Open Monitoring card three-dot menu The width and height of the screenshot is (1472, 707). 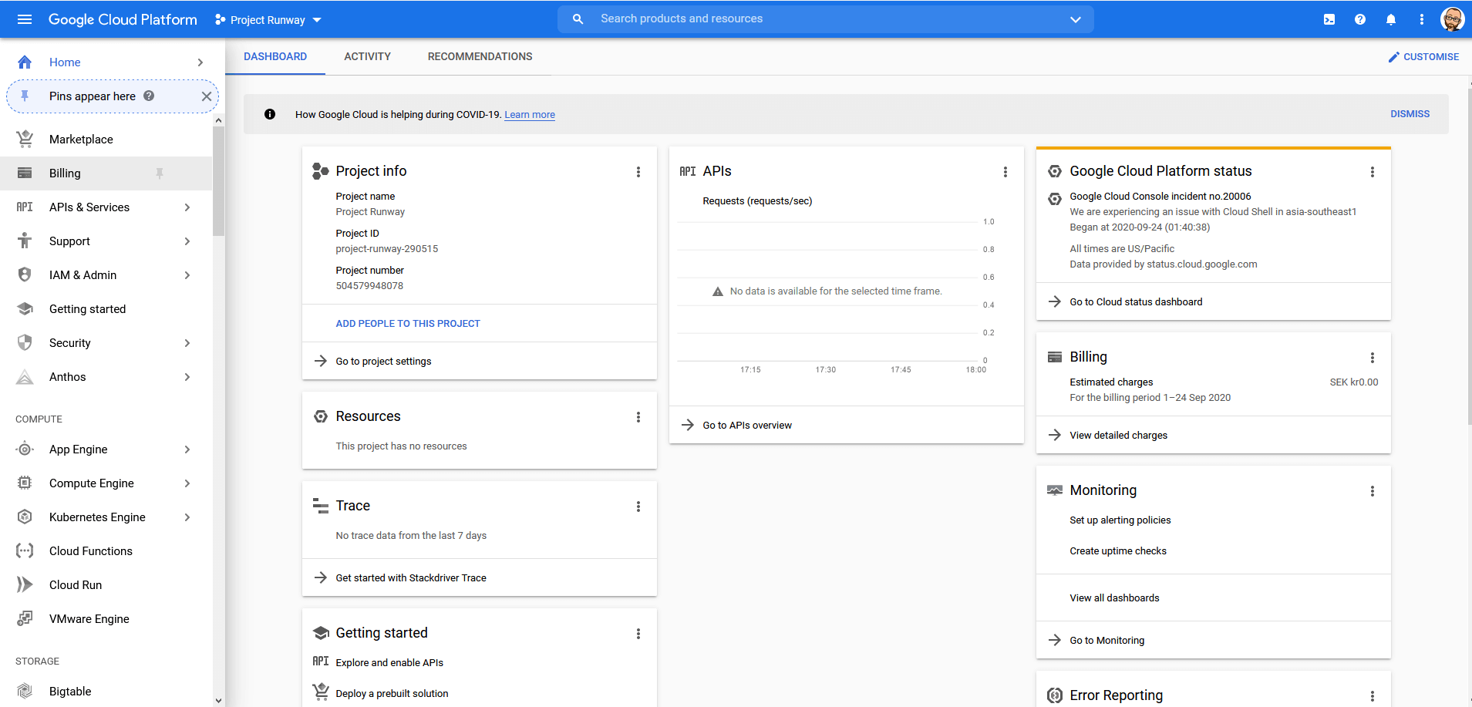click(1373, 491)
